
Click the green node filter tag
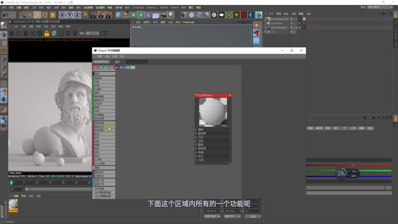pyautogui.click(x=105, y=67)
